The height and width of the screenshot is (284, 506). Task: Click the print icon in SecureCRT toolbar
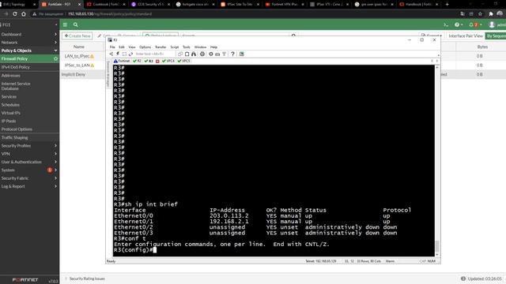pyautogui.click(x=202, y=54)
